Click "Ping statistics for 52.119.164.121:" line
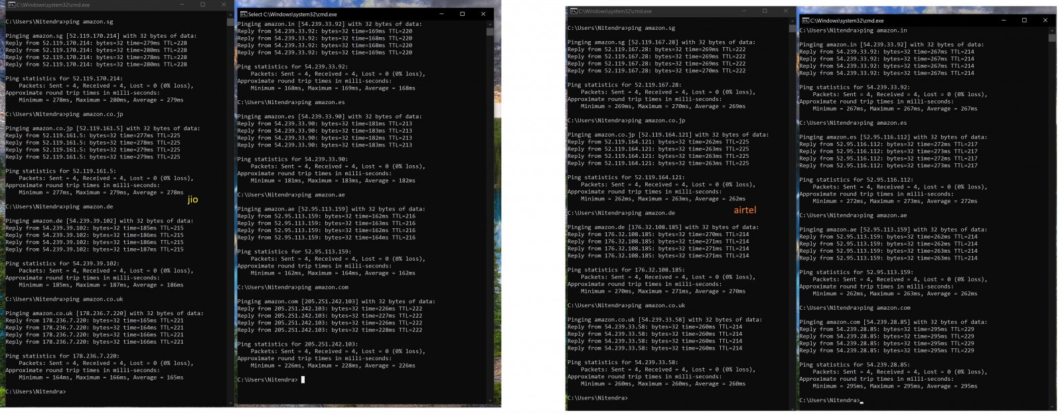Viewport: 1062px width, 414px height. pyautogui.click(x=626, y=178)
